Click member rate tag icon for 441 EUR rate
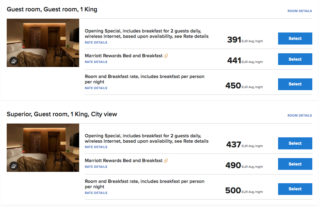The width and height of the screenshot is (319, 207). pos(166,56)
